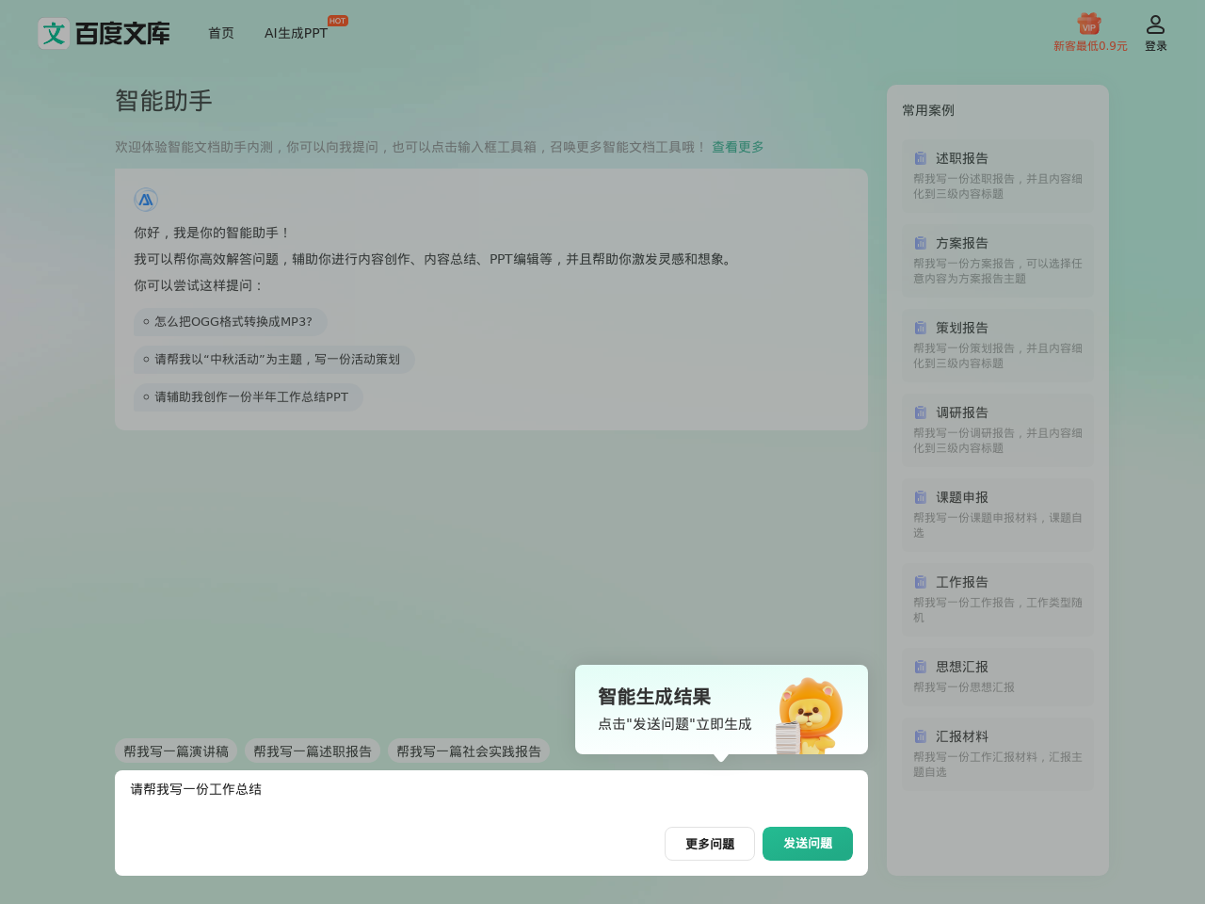The height and width of the screenshot is (904, 1205).
Task: Open the 述职报告 case description text
Action: 998,186
